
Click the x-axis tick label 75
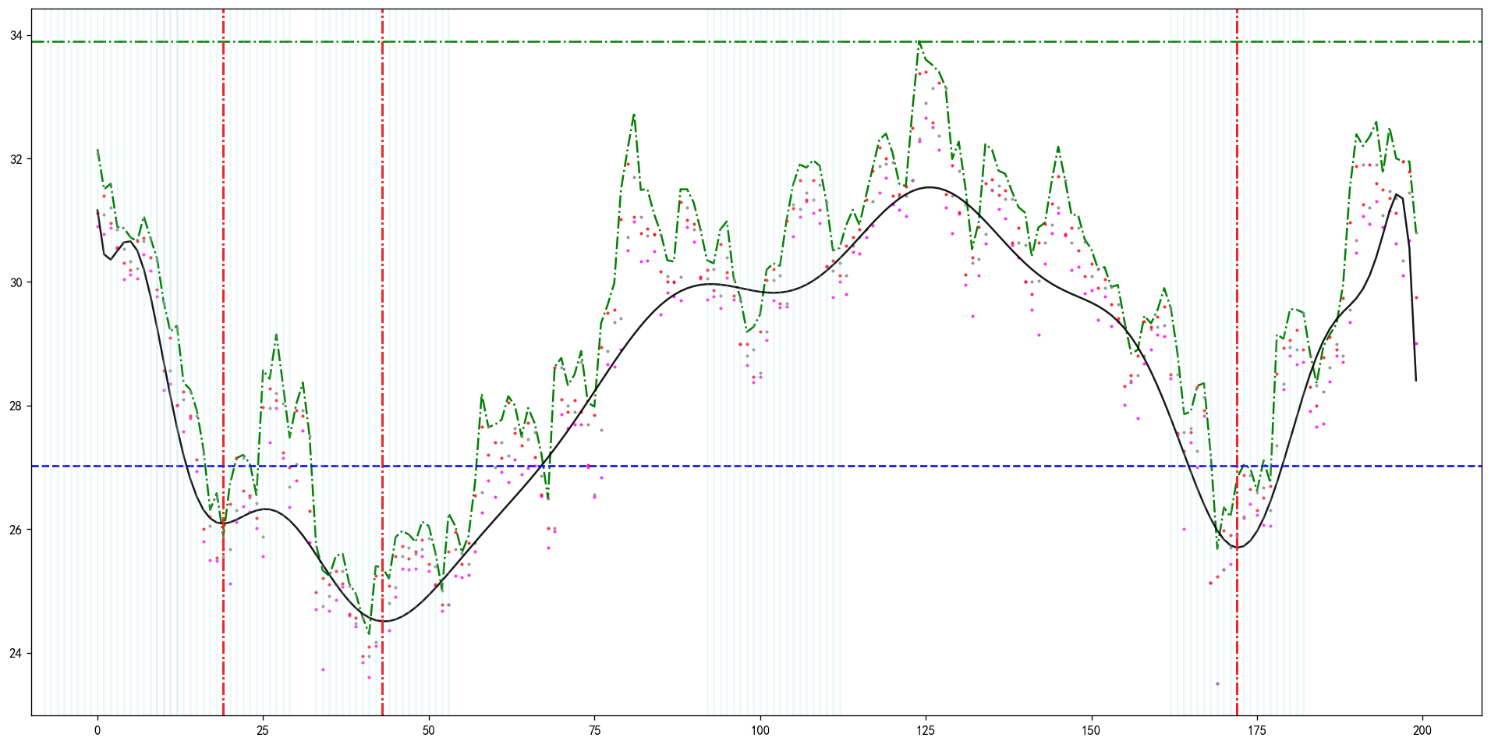pyautogui.click(x=594, y=731)
